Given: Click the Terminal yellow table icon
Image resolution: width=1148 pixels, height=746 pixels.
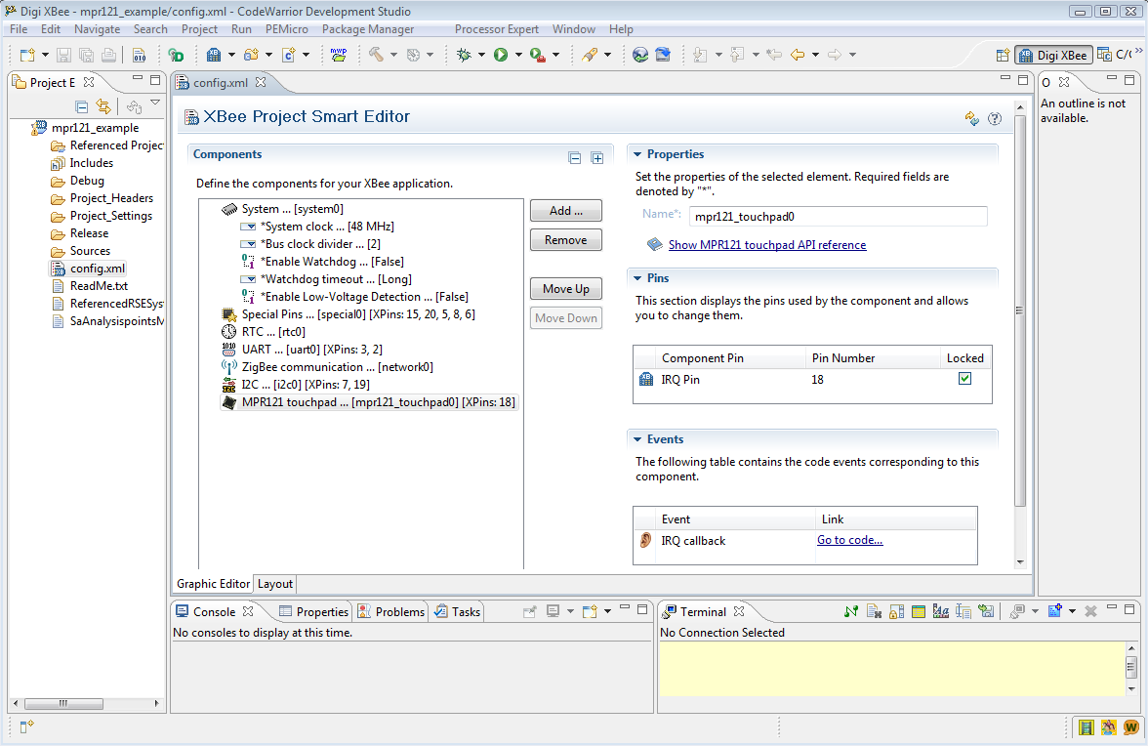Looking at the screenshot, I should [918, 611].
